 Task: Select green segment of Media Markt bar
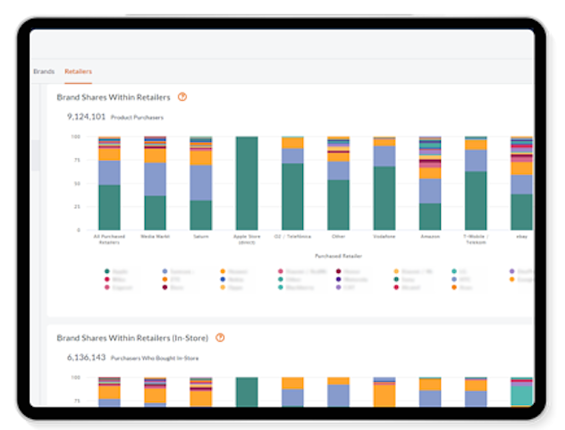(155, 212)
